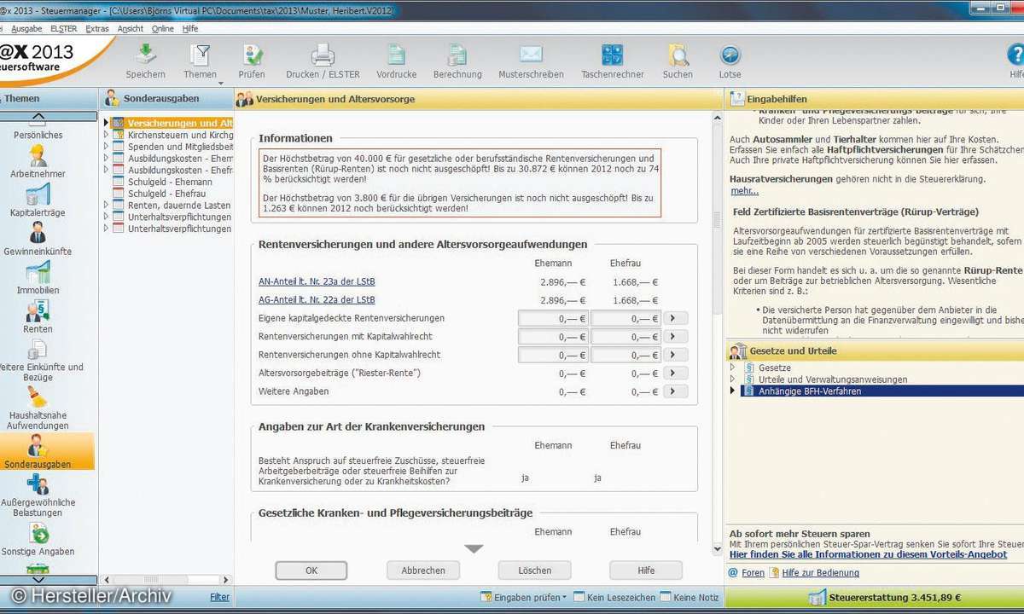
Task: Open the Hilfe menu in menu bar
Action: point(189,28)
